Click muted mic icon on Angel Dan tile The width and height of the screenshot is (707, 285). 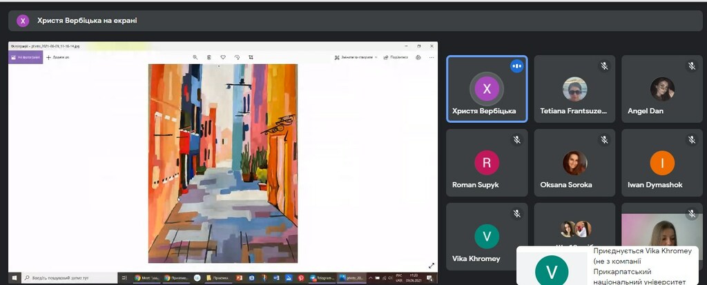coord(692,66)
